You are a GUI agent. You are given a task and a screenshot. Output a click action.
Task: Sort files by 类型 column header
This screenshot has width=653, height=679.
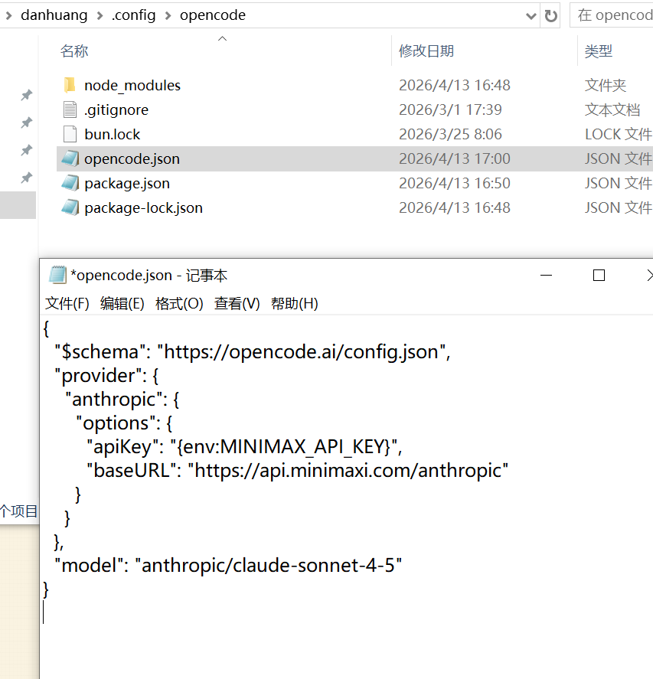tap(599, 51)
